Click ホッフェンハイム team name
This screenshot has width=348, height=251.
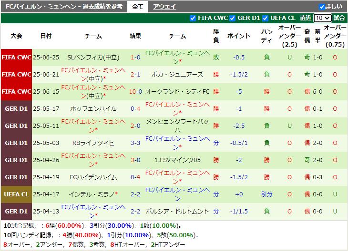tap(93, 109)
